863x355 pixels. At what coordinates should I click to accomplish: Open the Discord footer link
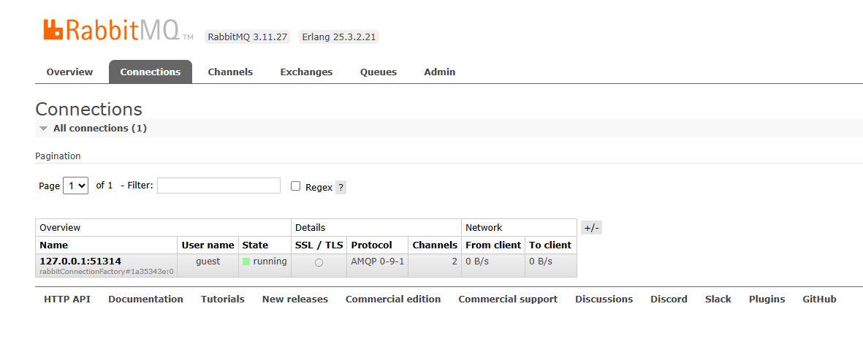tap(669, 299)
